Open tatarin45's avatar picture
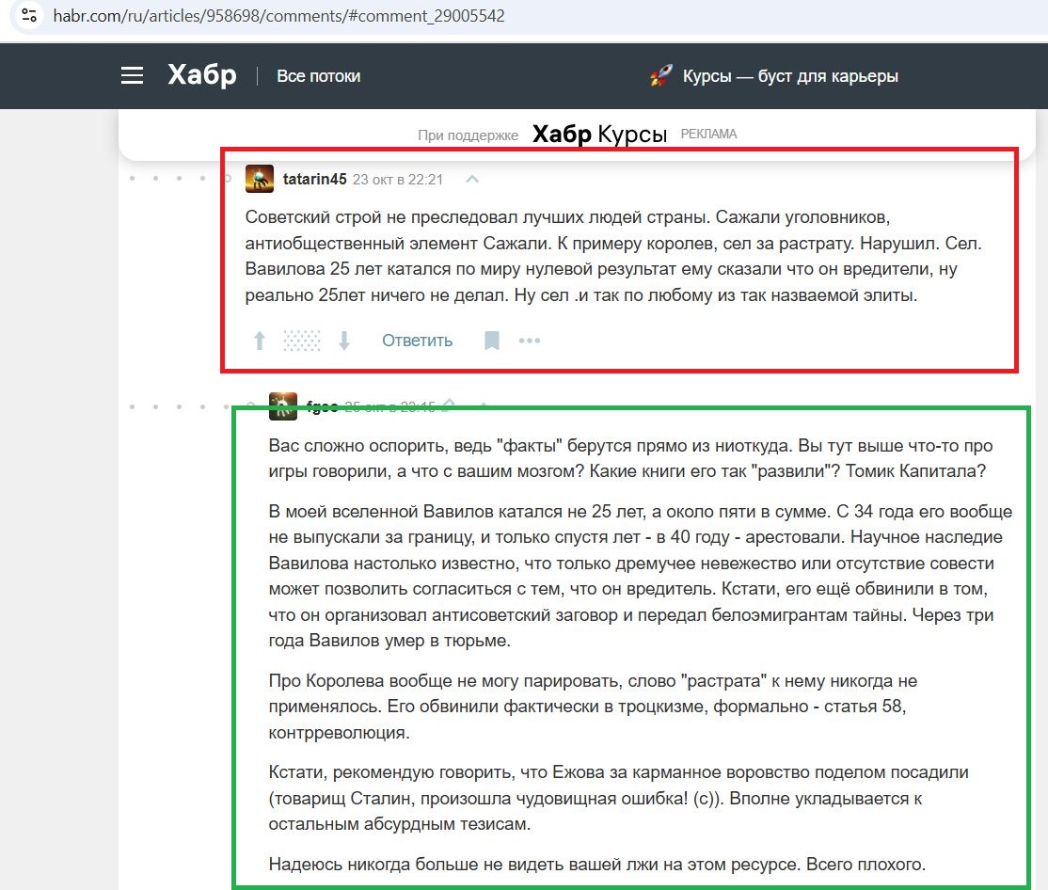Viewport: 1048px width, 890px height. click(x=260, y=178)
